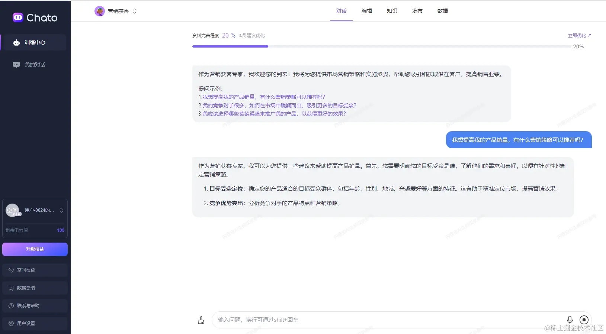This screenshot has height=334, width=606.
Task: Clear conversation with the broom icon
Action: pos(201,320)
